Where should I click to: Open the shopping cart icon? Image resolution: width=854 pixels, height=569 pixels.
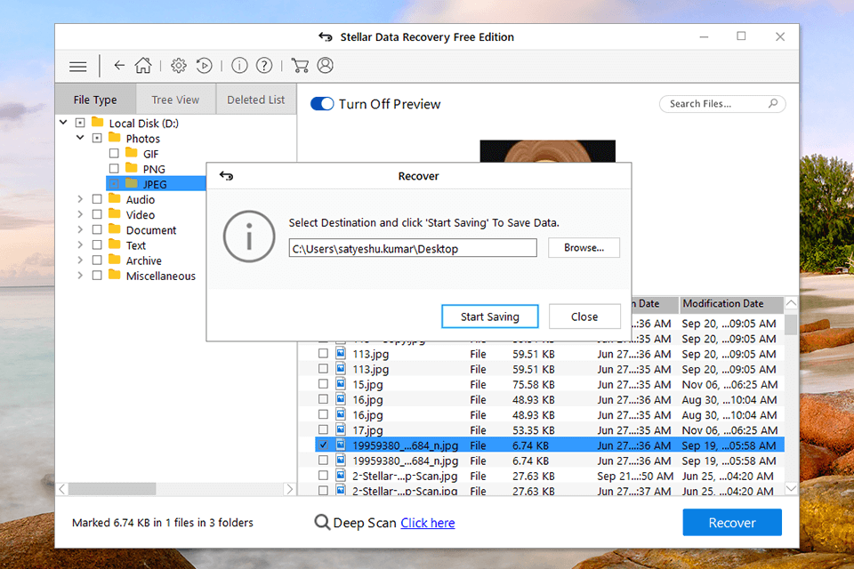(300, 66)
